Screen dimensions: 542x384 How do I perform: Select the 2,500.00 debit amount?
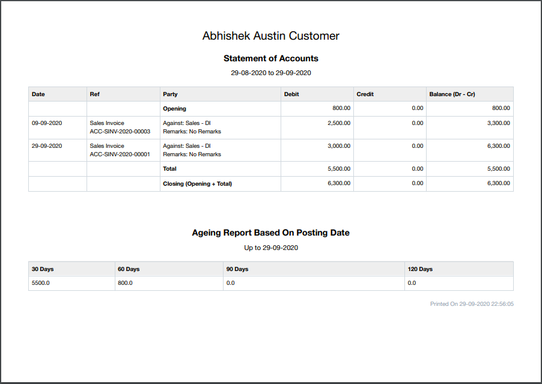click(x=339, y=123)
